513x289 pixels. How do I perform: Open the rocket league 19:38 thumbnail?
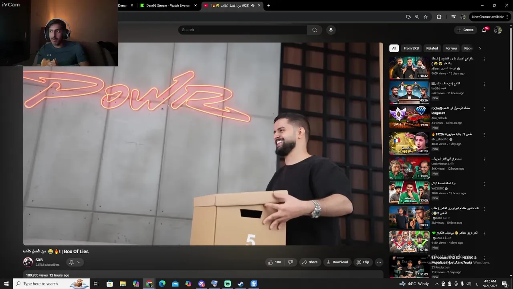[409, 117]
